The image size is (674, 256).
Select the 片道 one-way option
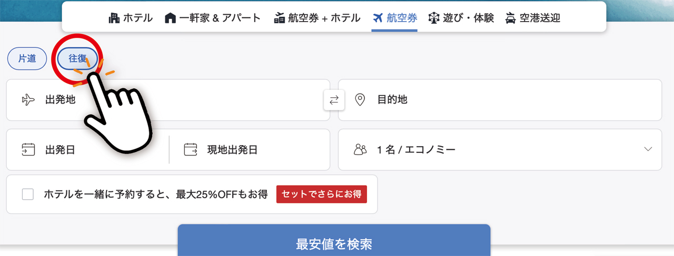click(27, 58)
